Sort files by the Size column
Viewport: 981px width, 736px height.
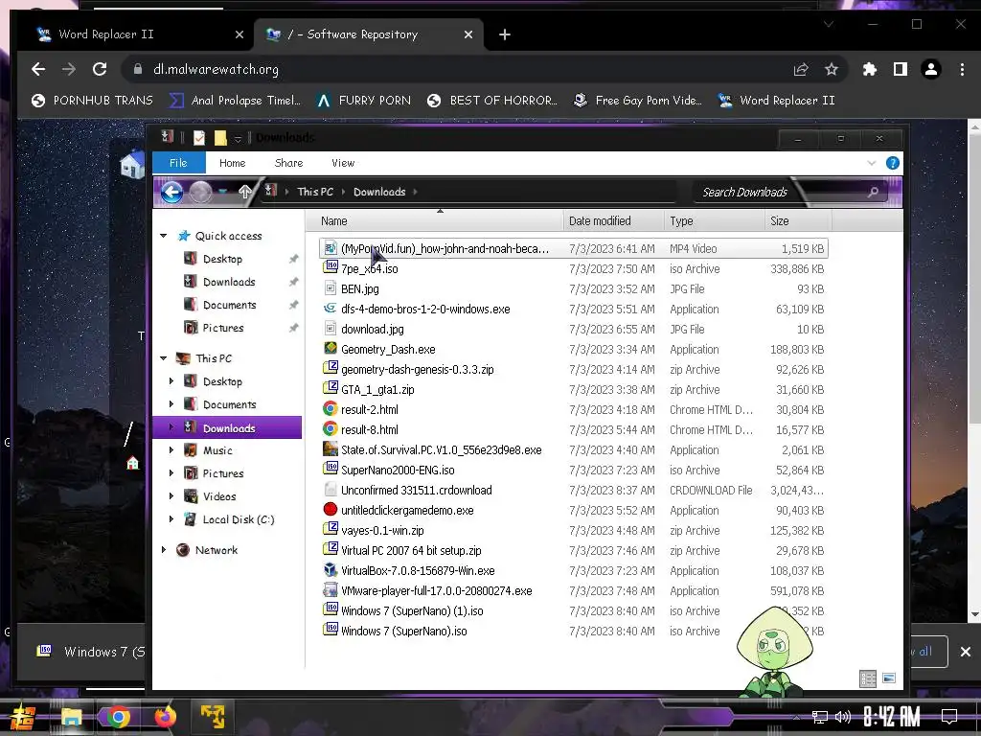798,221
